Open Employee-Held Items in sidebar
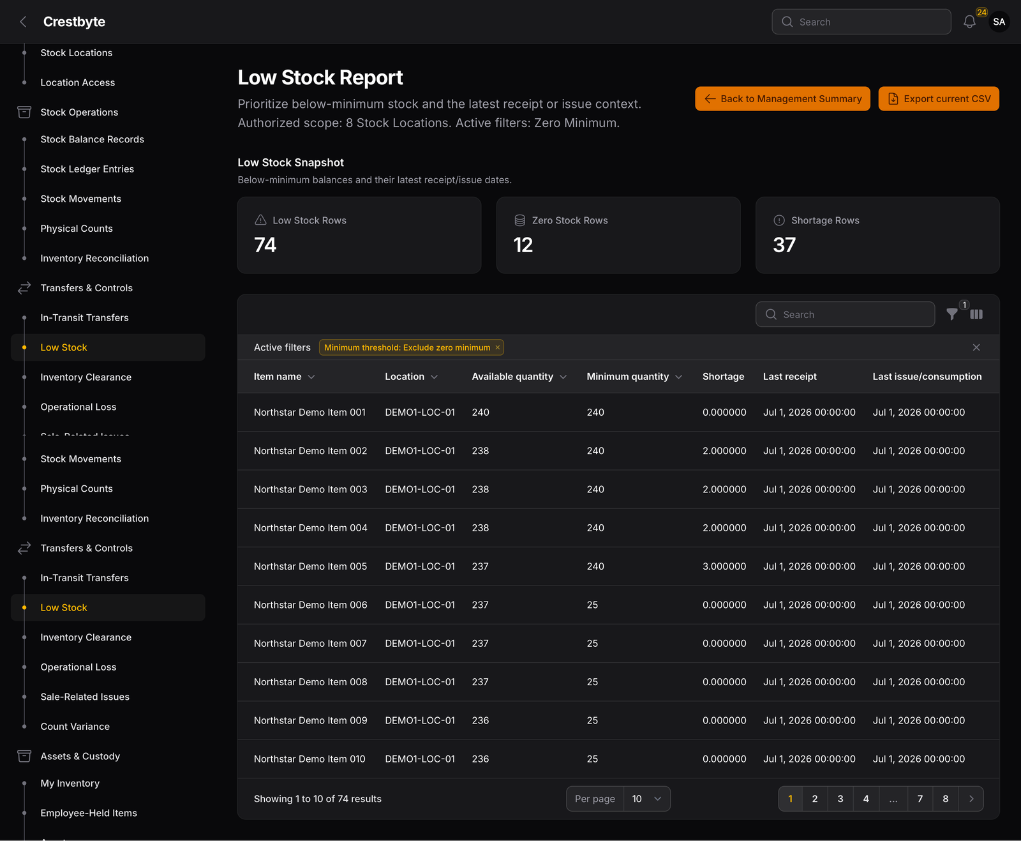This screenshot has height=841, width=1021. click(x=89, y=813)
